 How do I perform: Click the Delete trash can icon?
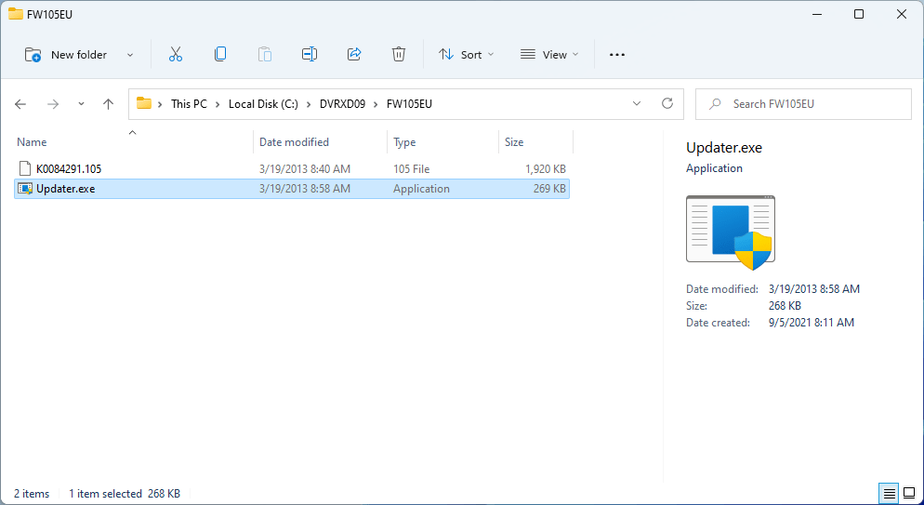(x=399, y=55)
